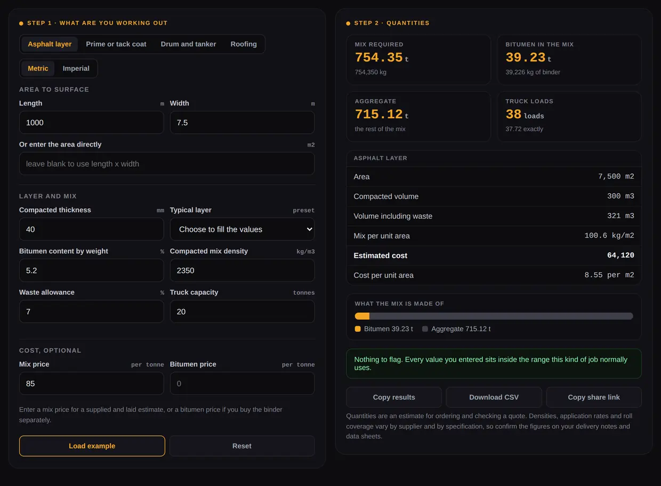661x486 pixels.
Task: Click the Volume including waste value 321 m3
Action: (620, 216)
